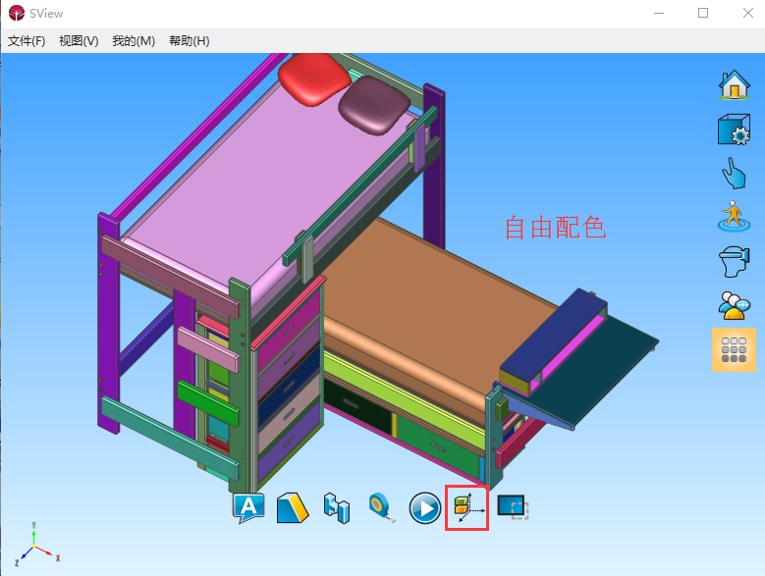Open the blue screen capture icon
Screen dimensions: 765x576
tap(513, 506)
